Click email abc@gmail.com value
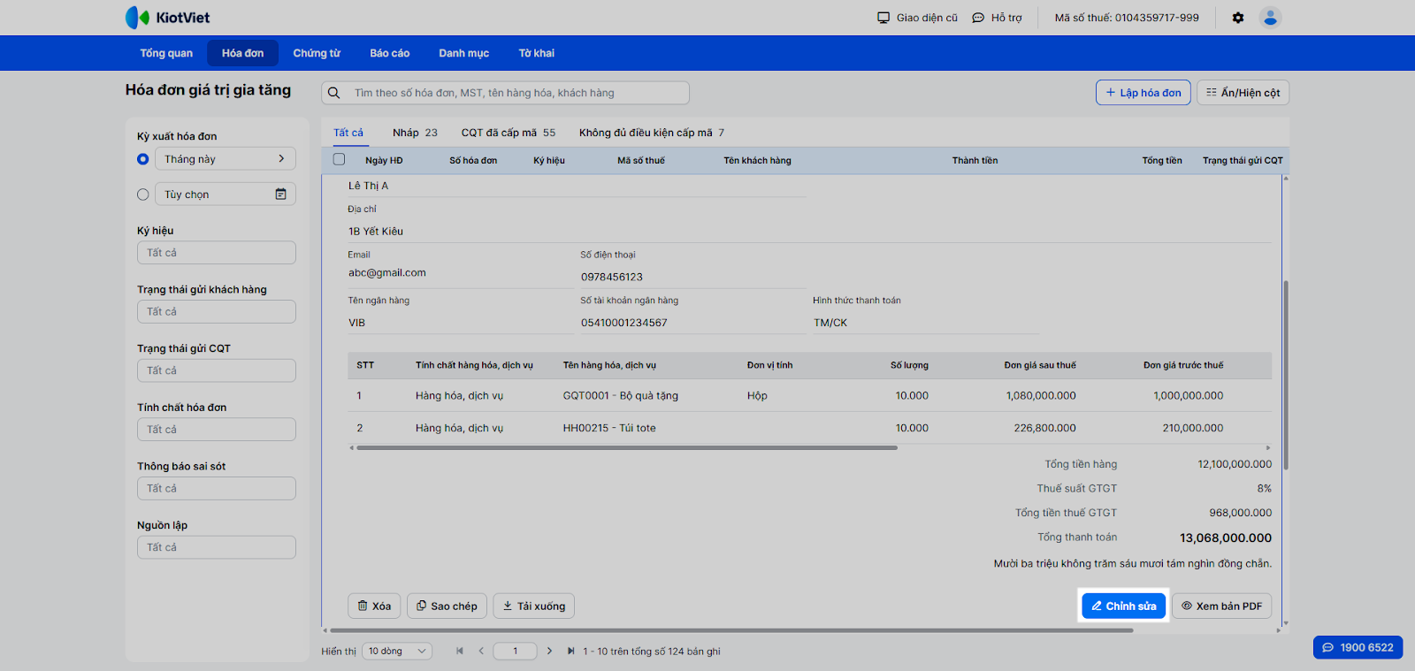 387,273
